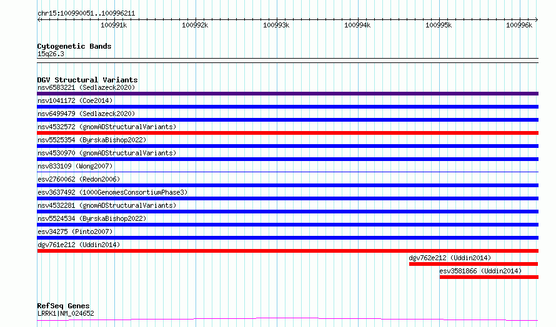Click the left arrowhead of the ruler
This screenshot has height=327, width=556.
39,20
